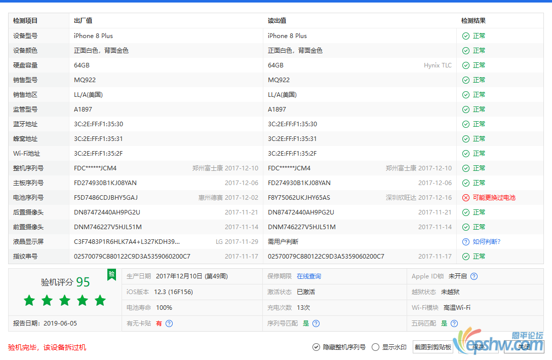Click the 已激活 activation status value
Image resolution: width=552 pixels, height=360 pixels.
(306, 292)
